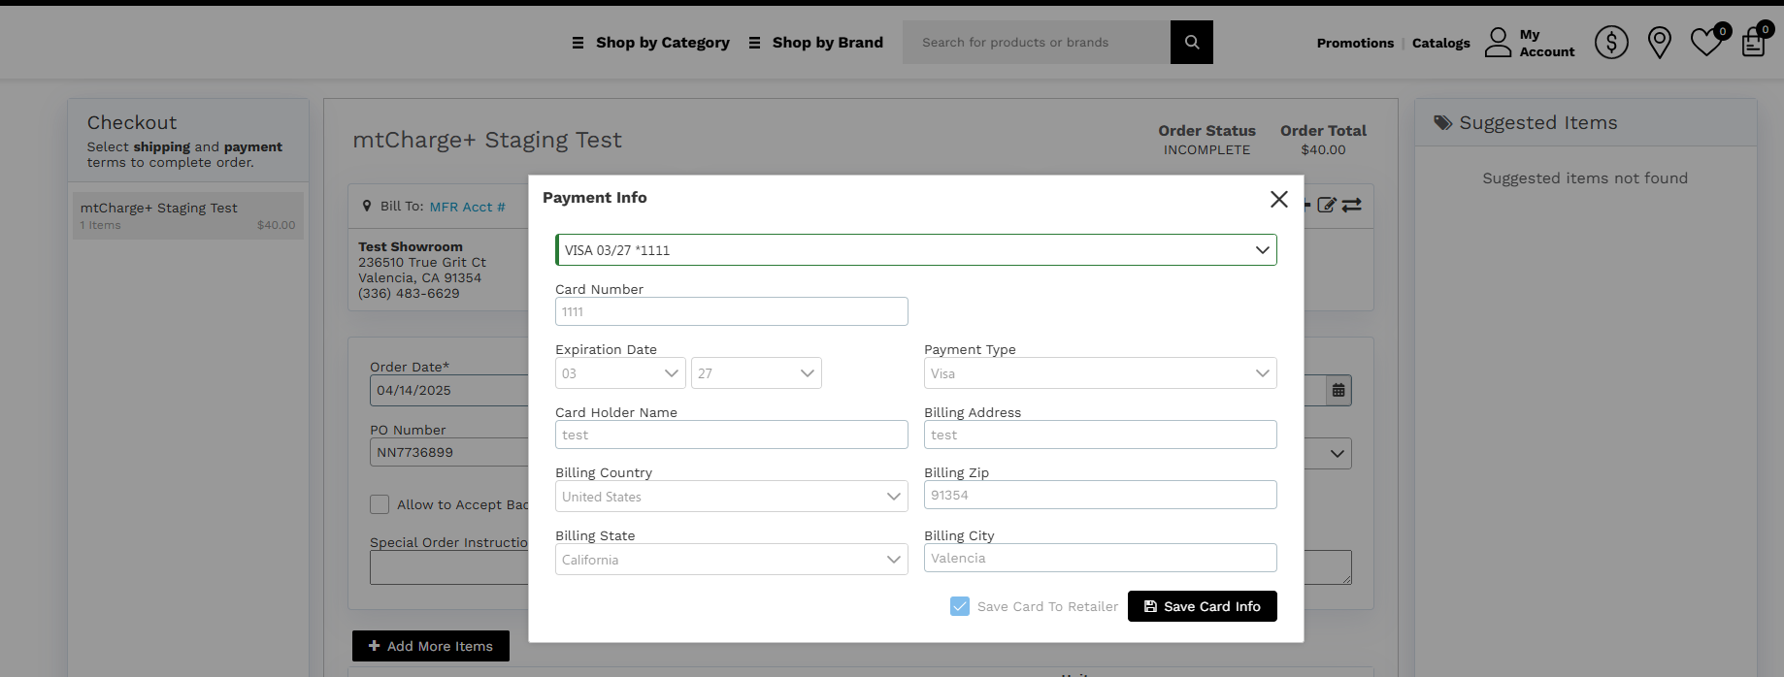This screenshot has width=1784, height=677.
Task: Click the Billing Zip field
Action: click(x=1101, y=495)
